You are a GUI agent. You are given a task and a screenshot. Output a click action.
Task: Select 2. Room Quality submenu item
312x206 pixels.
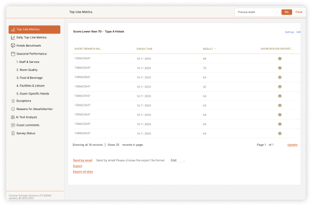point(27,70)
